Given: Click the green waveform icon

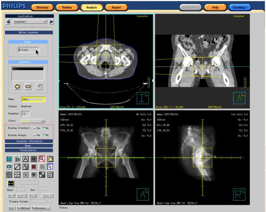Looking at the screenshot, I should click(x=10, y=184).
